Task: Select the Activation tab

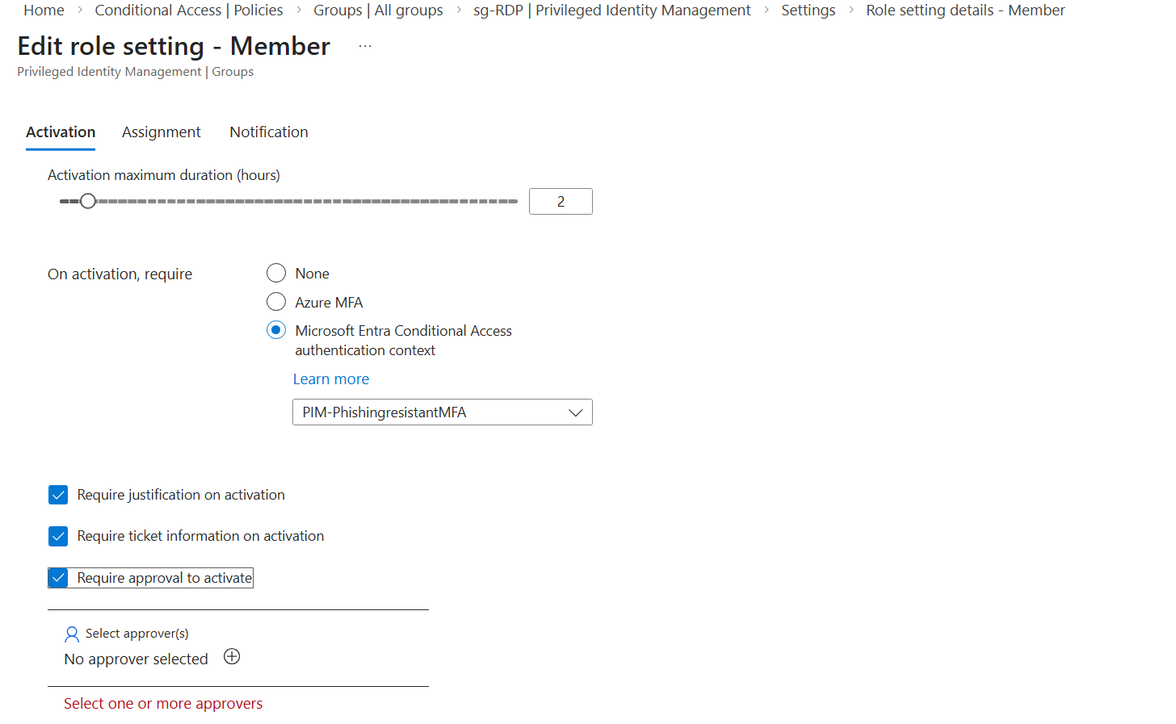Action: tap(61, 132)
